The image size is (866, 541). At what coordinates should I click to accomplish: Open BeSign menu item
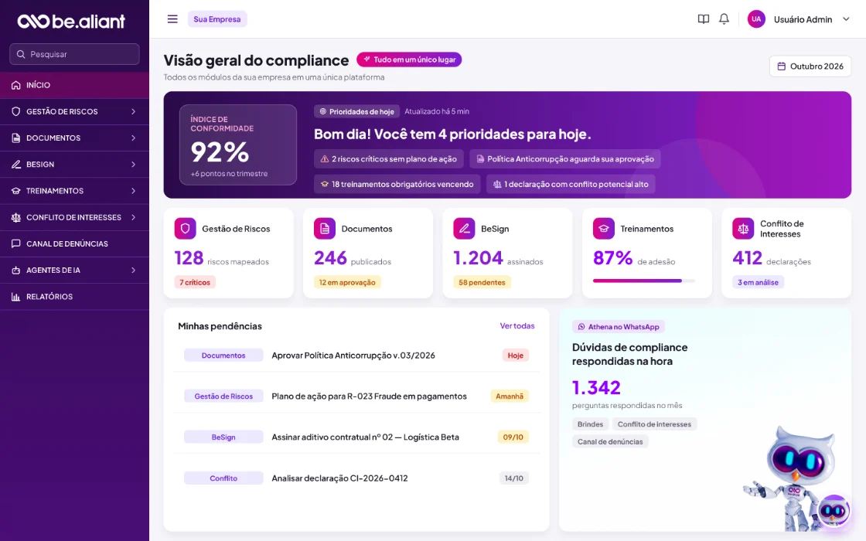click(74, 165)
